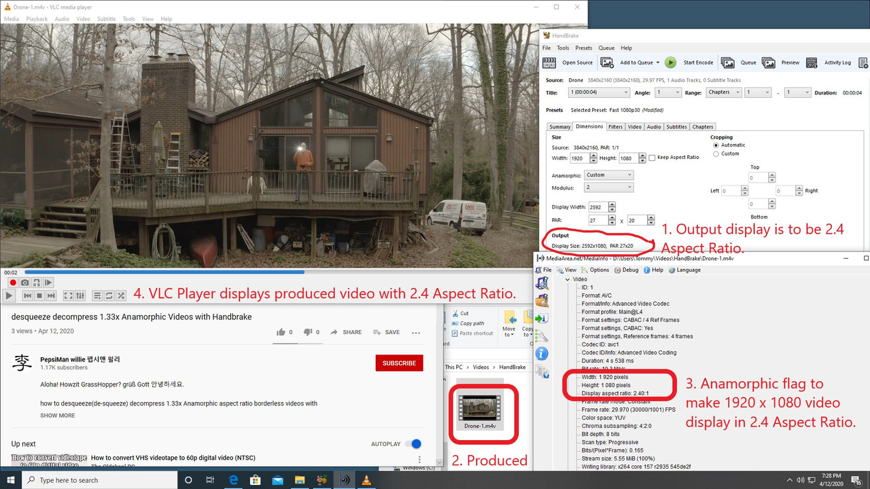Skip to next media in VLC
The image size is (870, 489).
click(51, 295)
